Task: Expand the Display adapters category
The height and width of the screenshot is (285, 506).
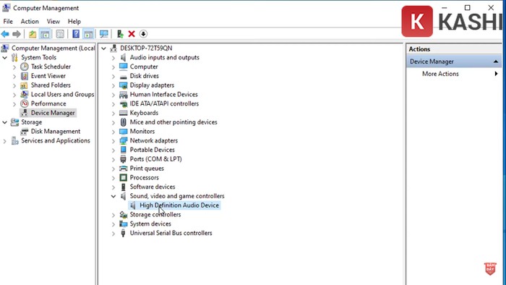Action: tap(113, 86)
